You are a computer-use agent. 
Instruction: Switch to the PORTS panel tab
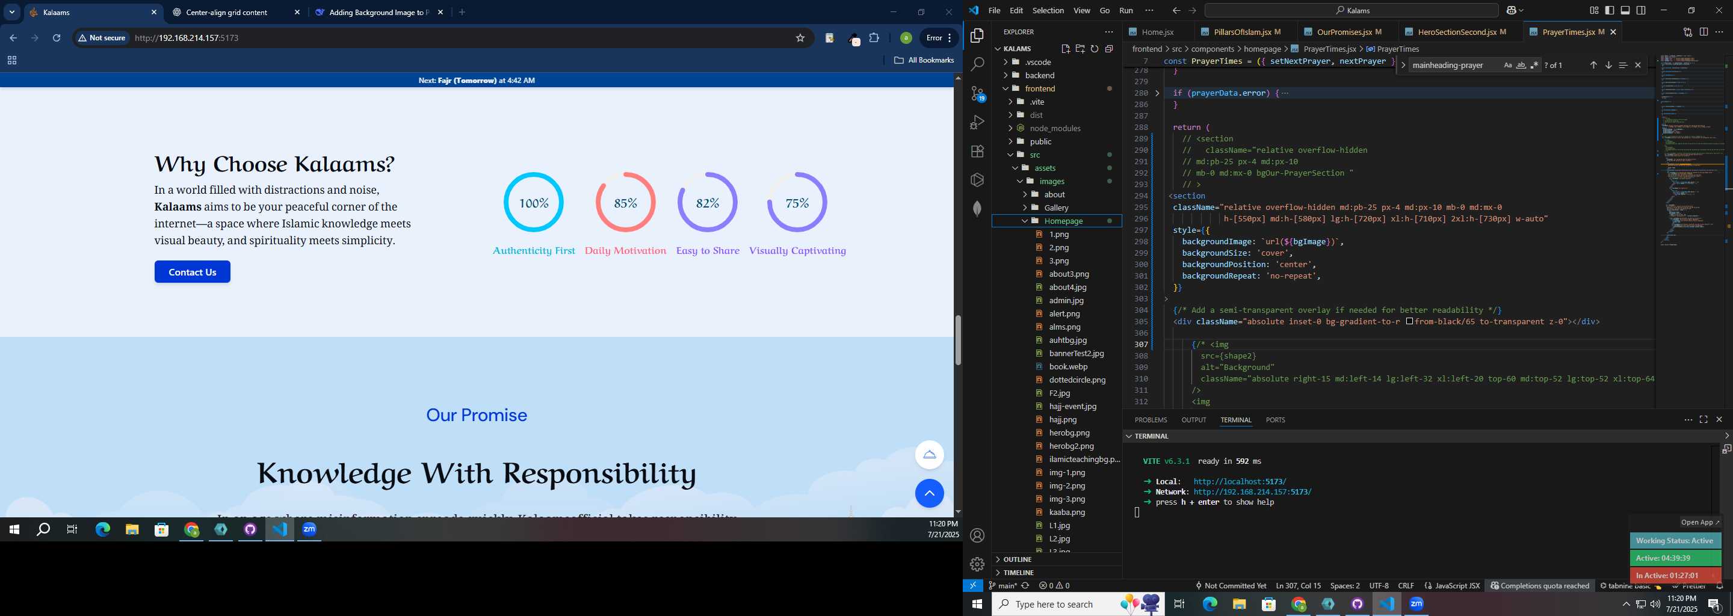coord(1275,420)
